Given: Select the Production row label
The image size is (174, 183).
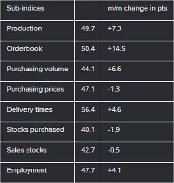Looking at the screenshot, I should pos(24,28).
